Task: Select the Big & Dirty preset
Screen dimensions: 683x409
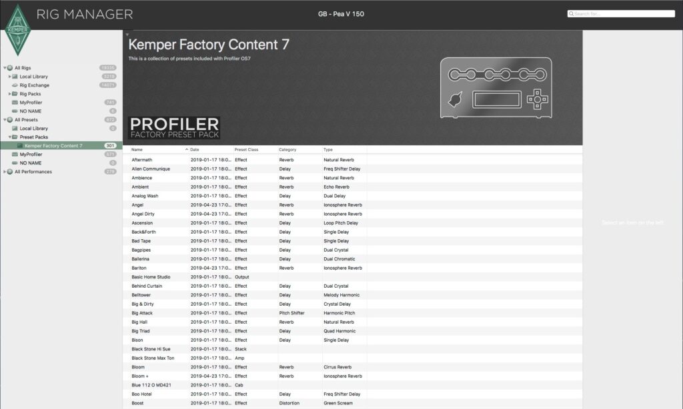Action: pyautogui.click(x=352, y=304)
